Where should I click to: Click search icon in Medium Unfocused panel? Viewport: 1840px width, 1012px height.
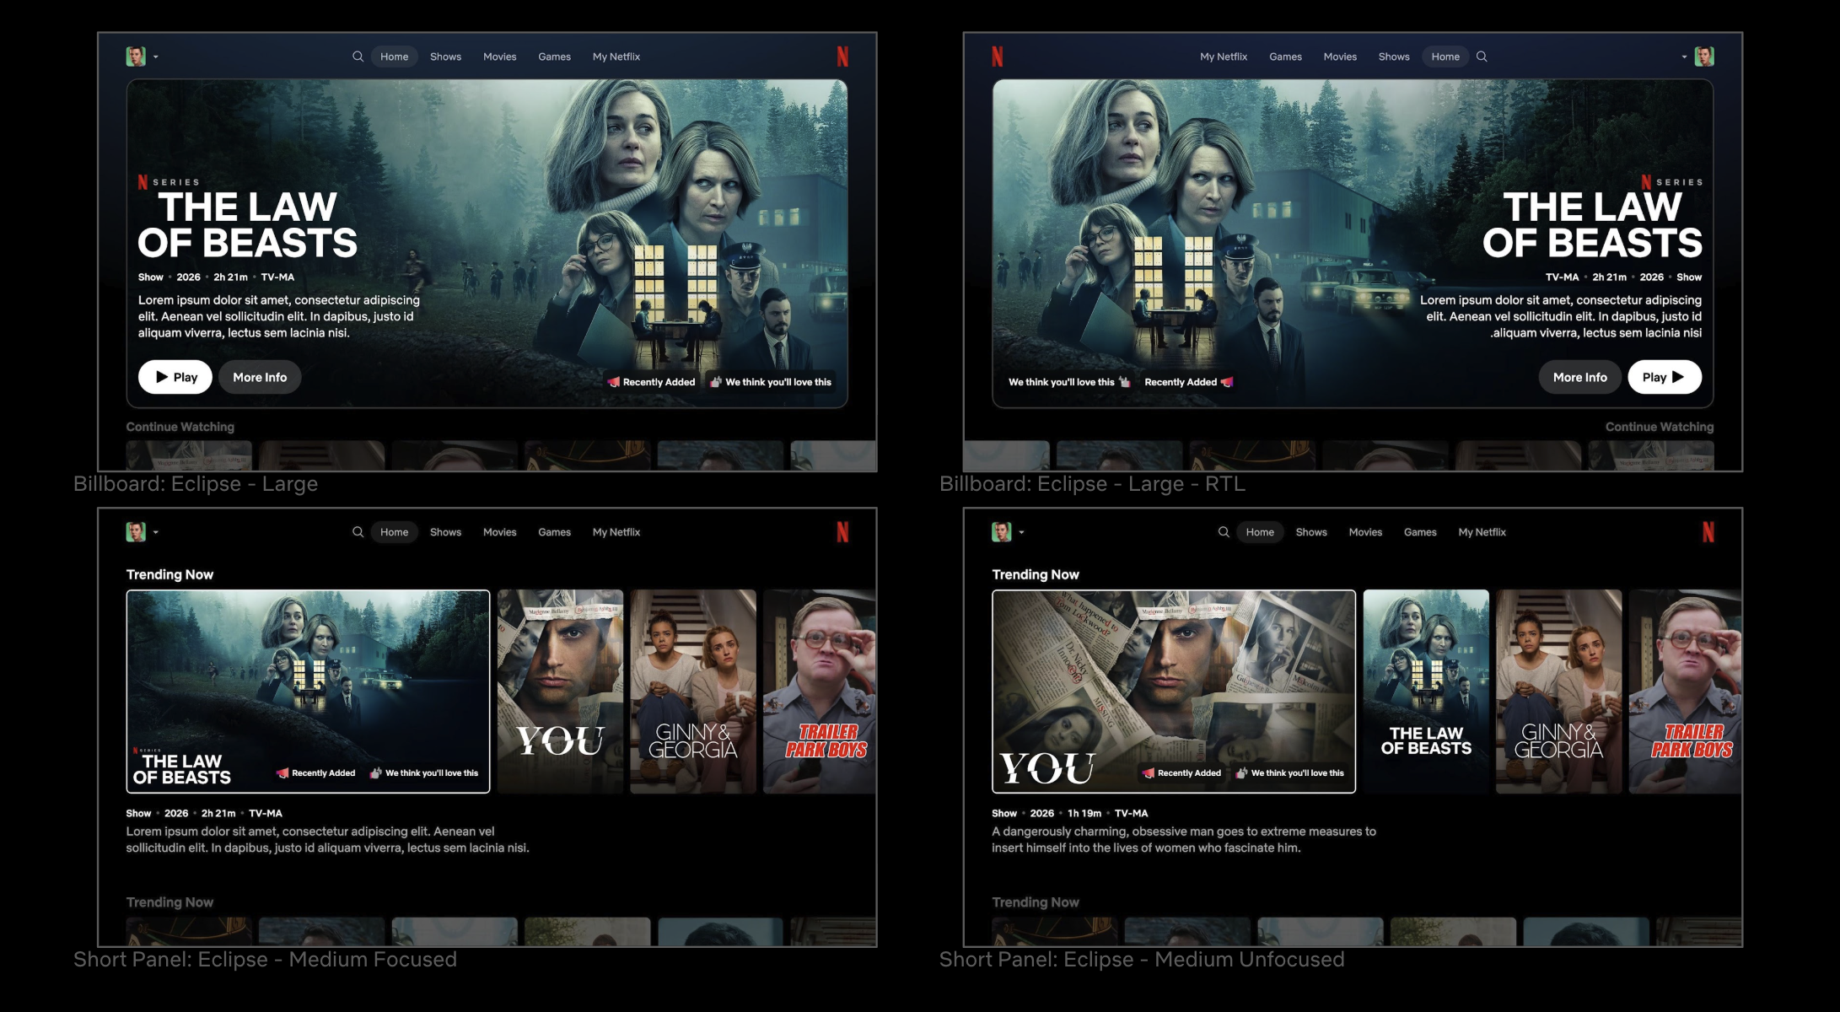tap(1224, 532)
